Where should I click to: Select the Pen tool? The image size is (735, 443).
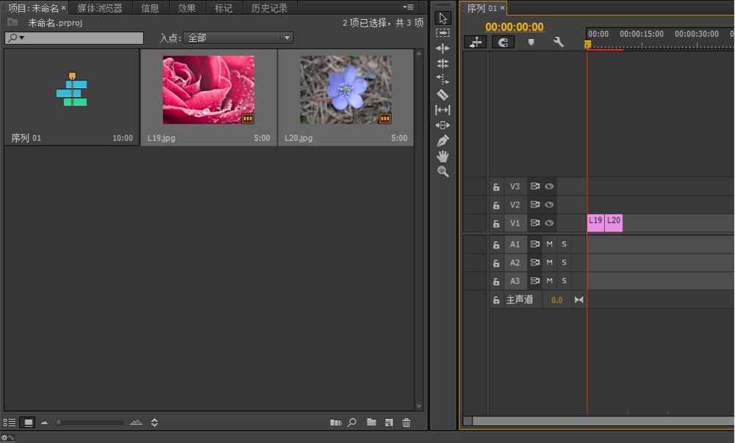tap(442, 140)
